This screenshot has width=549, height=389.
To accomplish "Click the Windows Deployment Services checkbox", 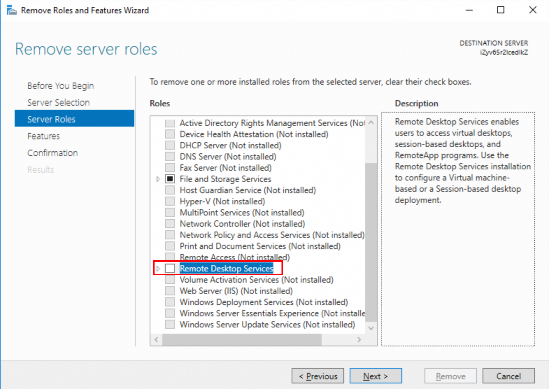I will click(x=170, y=302).
